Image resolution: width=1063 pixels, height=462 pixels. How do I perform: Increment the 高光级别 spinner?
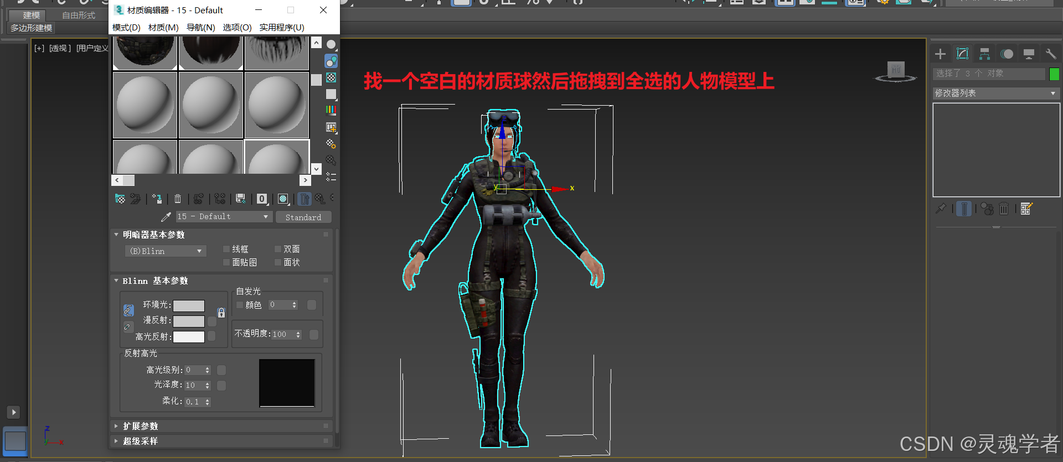[x=208, y=368]
